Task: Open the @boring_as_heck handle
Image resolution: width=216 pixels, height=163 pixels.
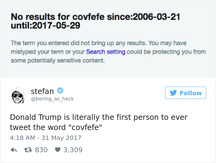Action: click(52, 99)
